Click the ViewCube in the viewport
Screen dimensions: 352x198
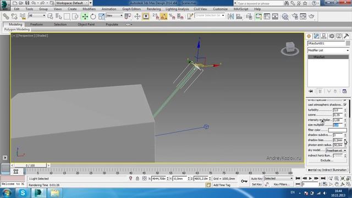[290, 48]
